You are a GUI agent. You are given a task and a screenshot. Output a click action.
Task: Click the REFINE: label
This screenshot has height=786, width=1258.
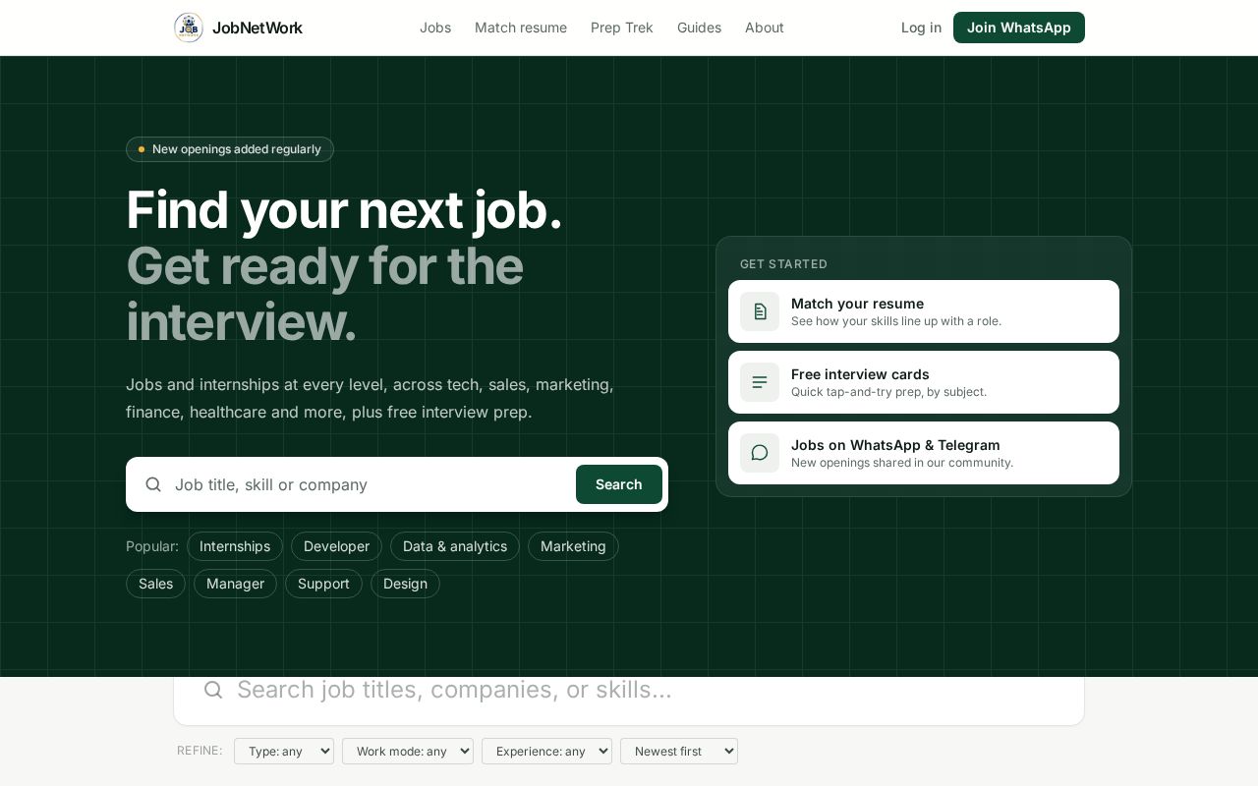pos(200,751)
